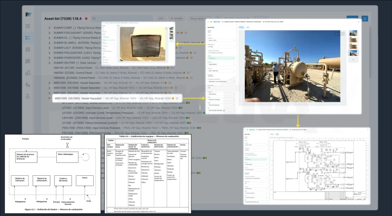Open the dashboard grid icon in sidebar
The width and height of the screenshot is (392, 216).
[x=28, y=26]
